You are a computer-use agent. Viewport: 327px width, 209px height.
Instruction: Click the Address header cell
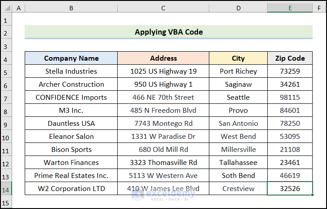pos(163,58)
